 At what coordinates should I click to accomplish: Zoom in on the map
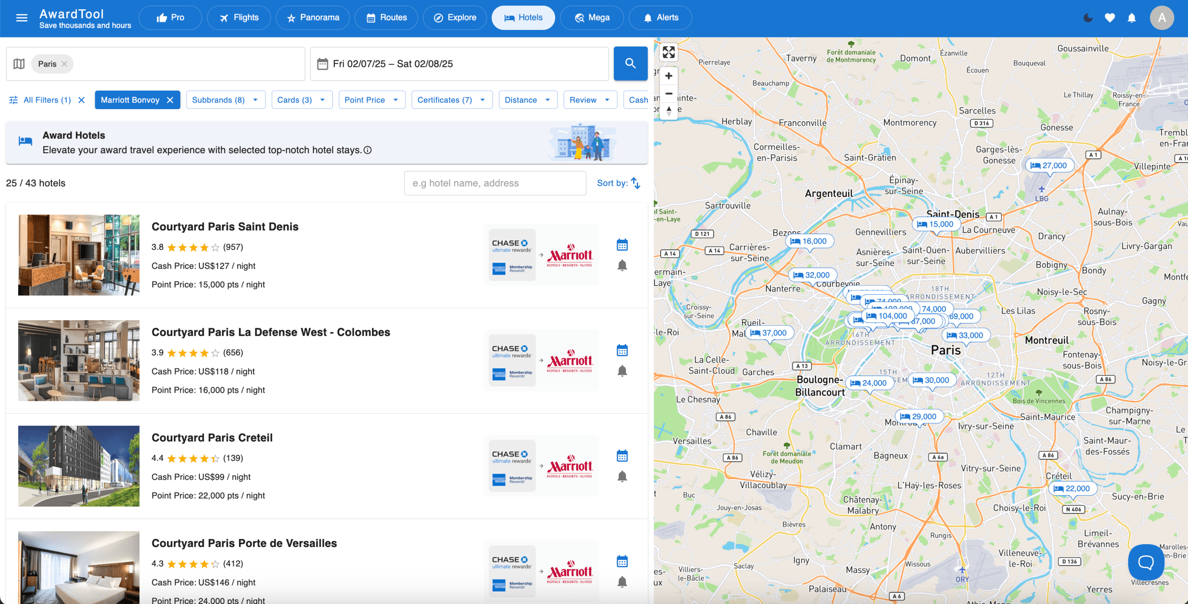point(668,76)
